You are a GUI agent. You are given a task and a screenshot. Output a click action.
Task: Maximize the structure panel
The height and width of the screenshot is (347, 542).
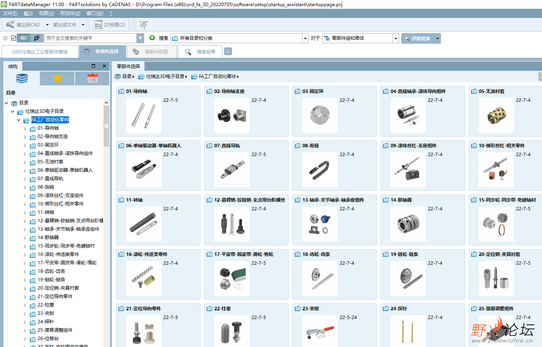93,66
